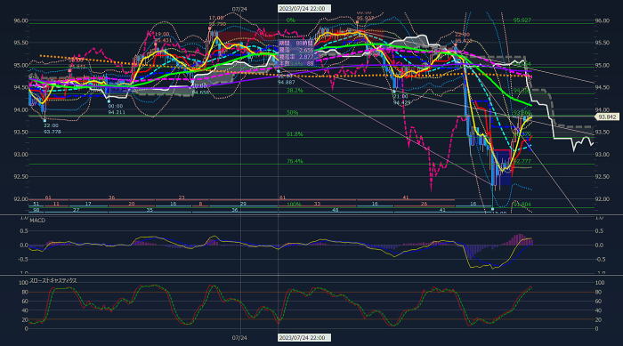This screenshot has width=623, height=346.
Task: Click the current price tag 93.842
Action: (x=607, y=117)
